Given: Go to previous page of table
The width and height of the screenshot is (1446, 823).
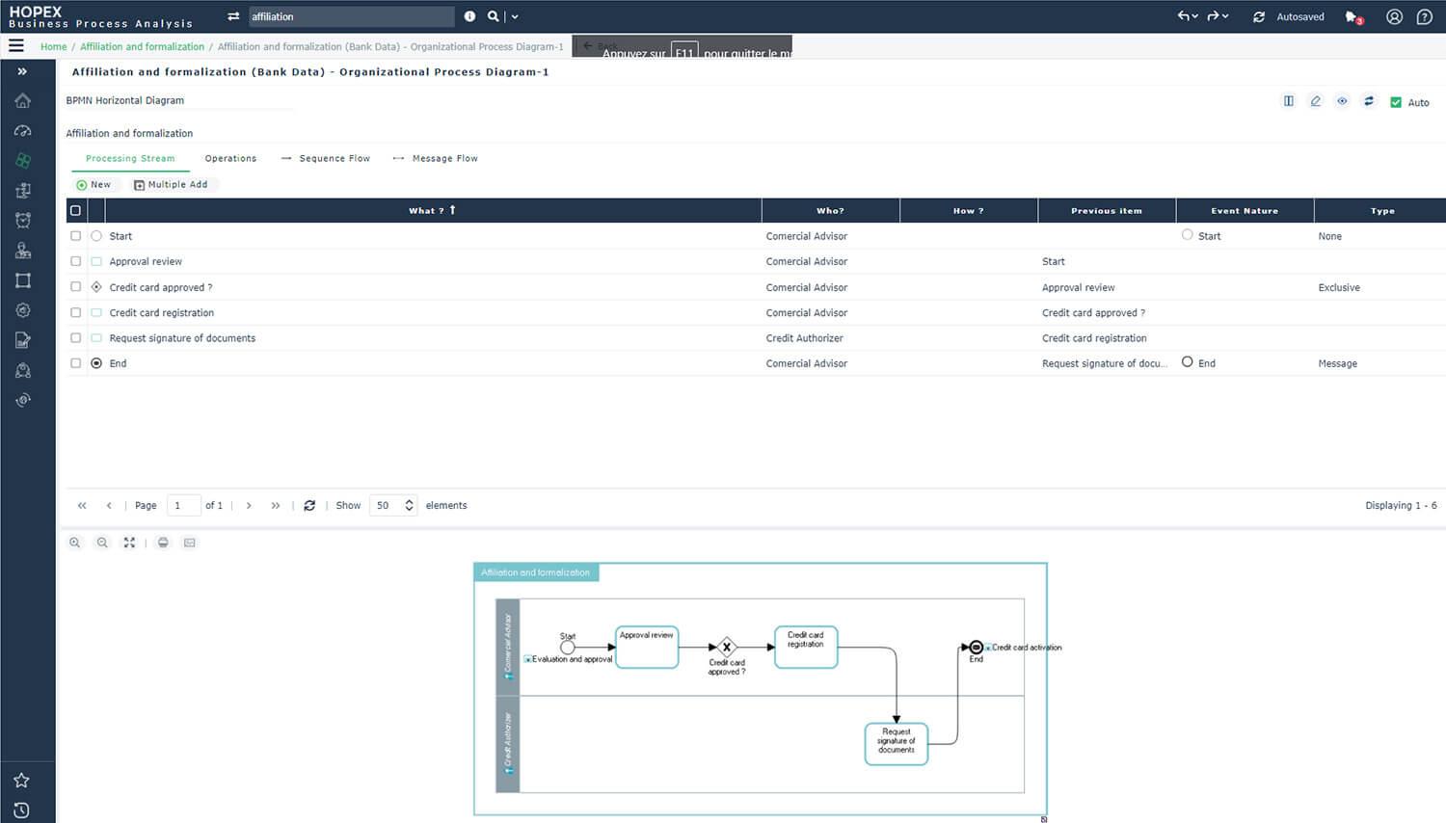Looking at the screenshot, I should [109, 505].
